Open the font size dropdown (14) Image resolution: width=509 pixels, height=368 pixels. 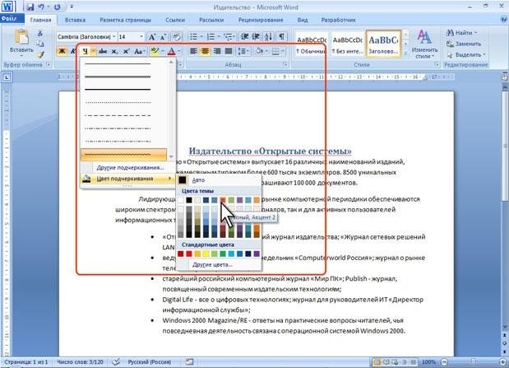click(141, 37)
